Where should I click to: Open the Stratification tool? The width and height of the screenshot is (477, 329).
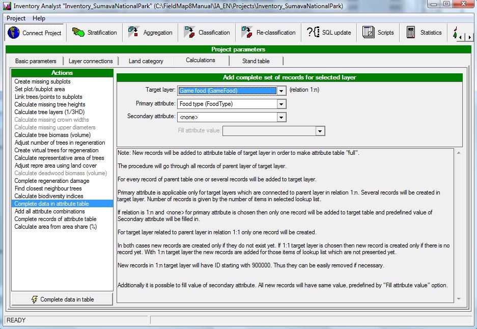(x=95, y=33)
